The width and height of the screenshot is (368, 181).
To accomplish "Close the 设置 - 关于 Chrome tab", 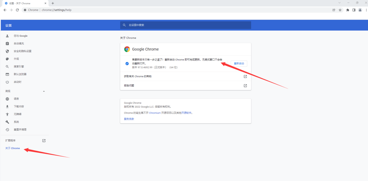I will (45, 3).
